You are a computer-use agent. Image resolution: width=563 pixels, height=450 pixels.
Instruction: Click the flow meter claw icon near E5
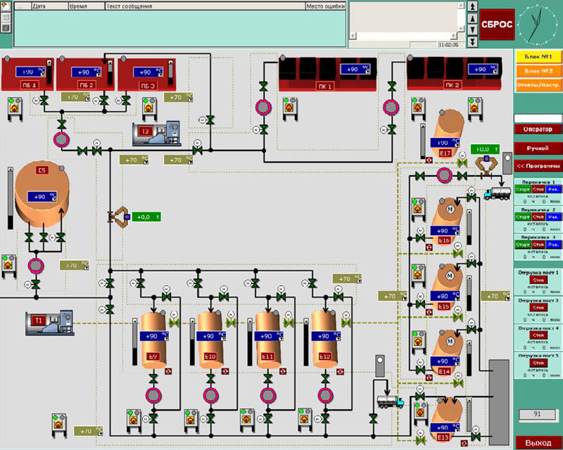(119, 217)
